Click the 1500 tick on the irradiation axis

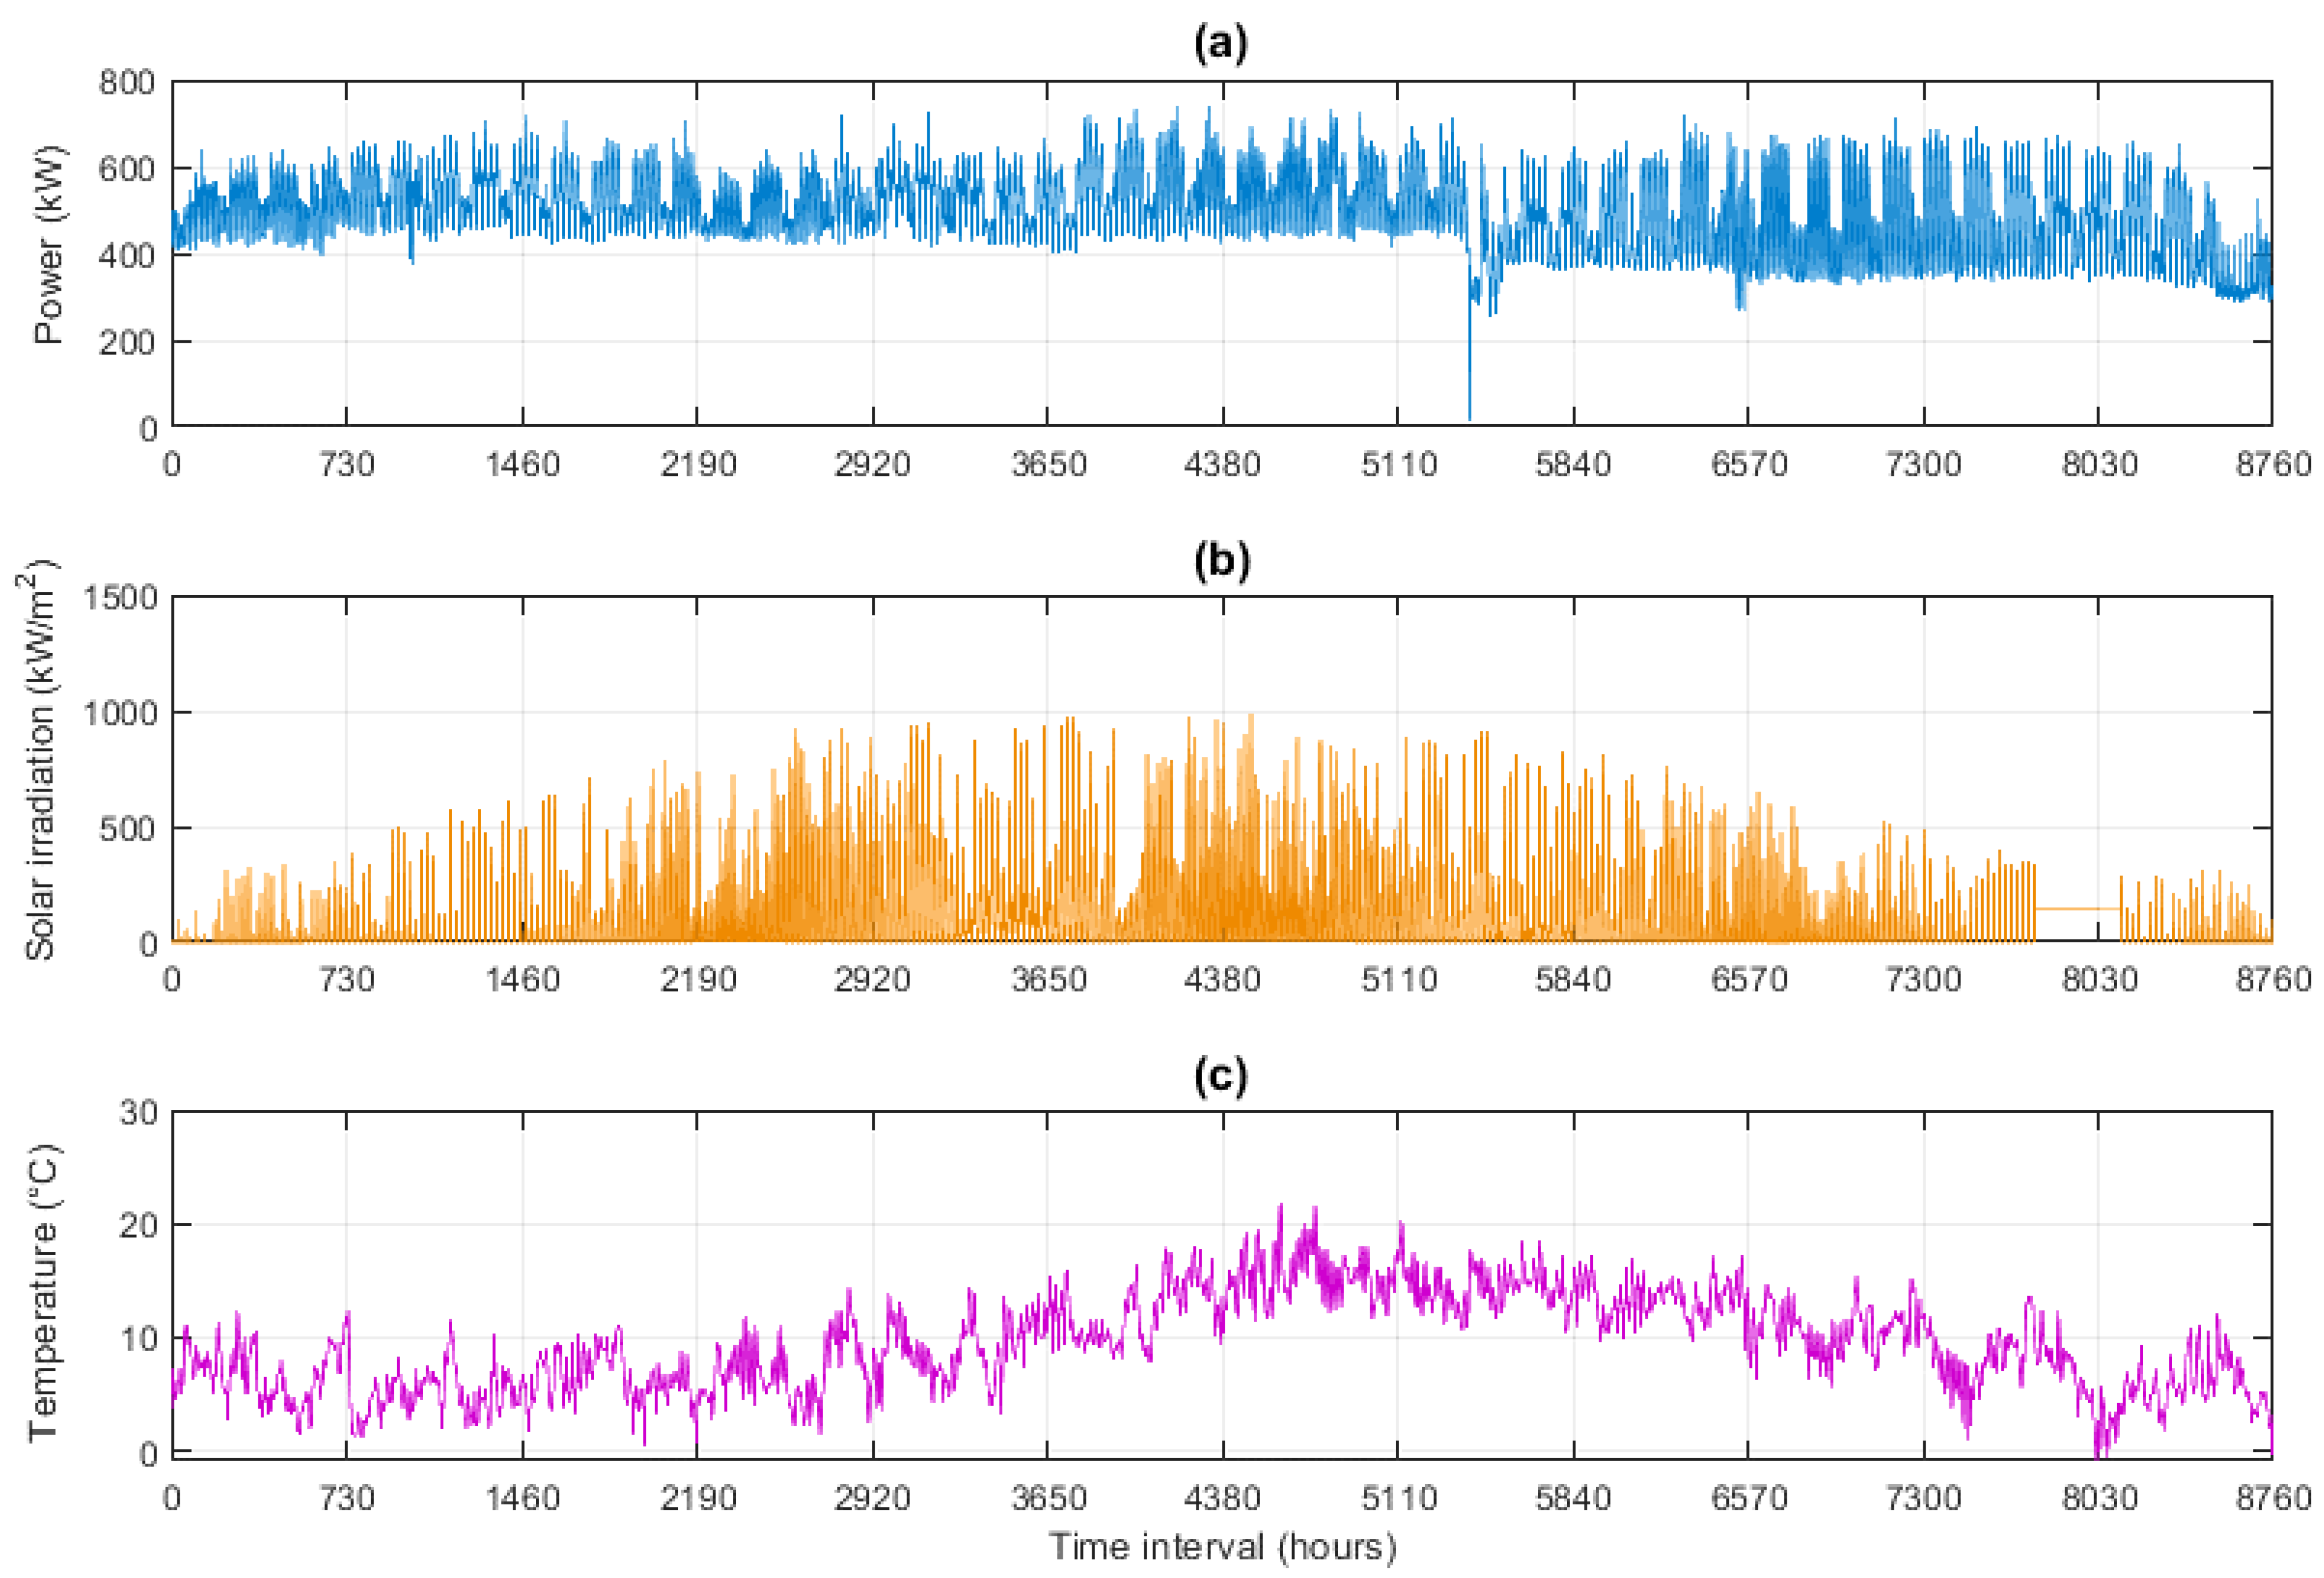(121, 598)
